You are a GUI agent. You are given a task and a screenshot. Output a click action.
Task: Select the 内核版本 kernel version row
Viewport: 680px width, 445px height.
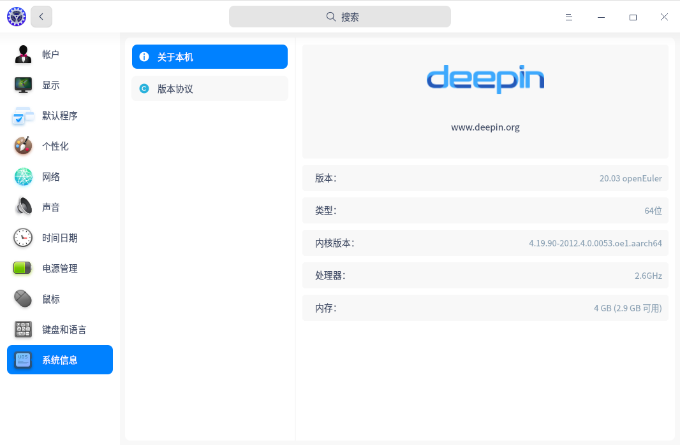point(485,243)
